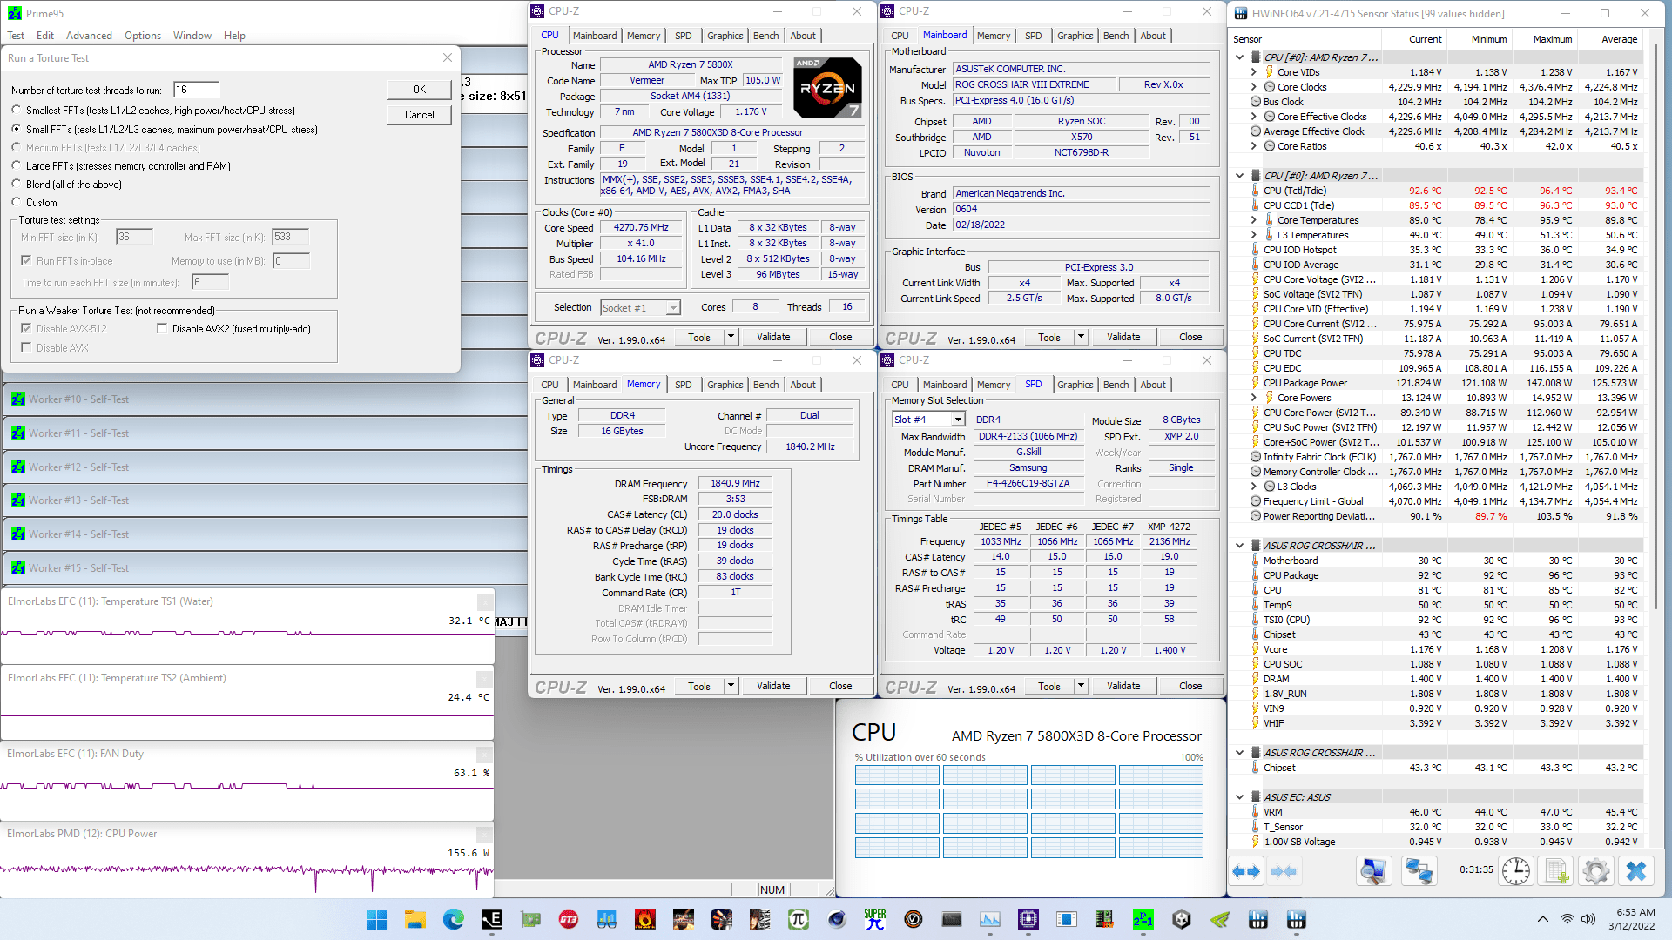Screen dimensions: 1672x940
Task: Open the Tools dropdown arrow in CPU-Z
Action: (x=731, y=337)
